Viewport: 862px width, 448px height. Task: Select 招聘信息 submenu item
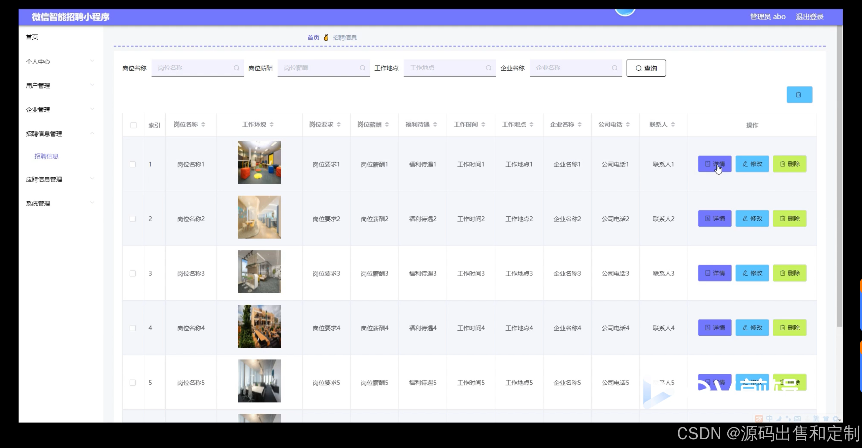click(46, 156)
